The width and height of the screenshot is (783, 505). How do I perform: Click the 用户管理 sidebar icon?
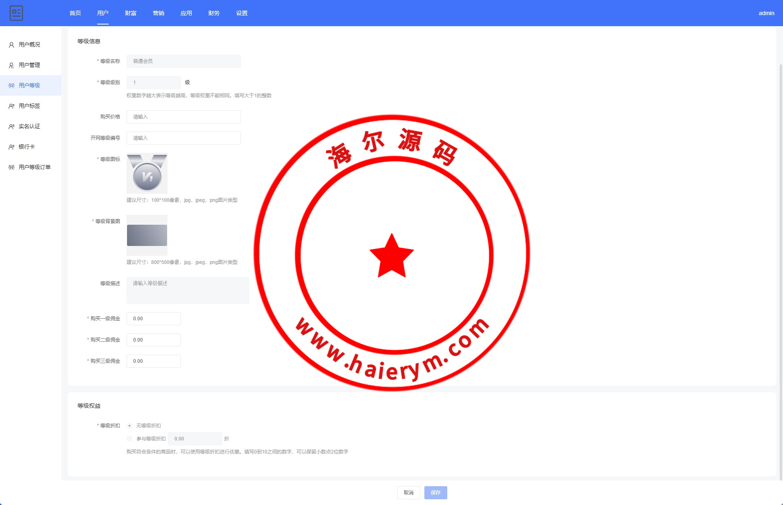11,65
